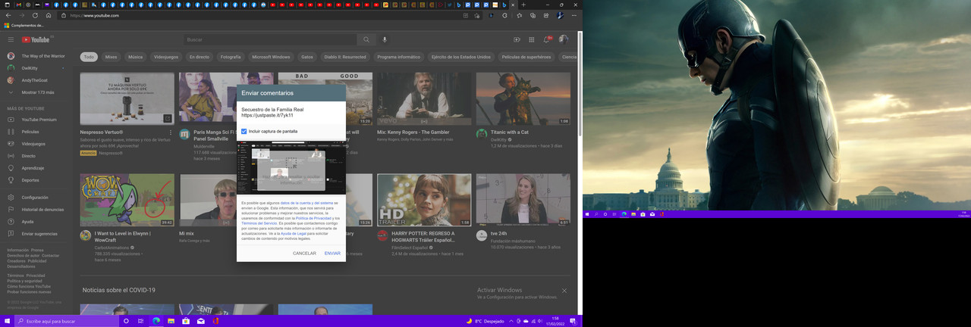
Task: Open Configuración in the sidebar
Action: 36,197
